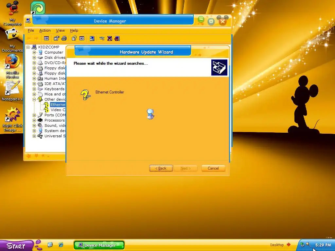335x251 pixels.
Task: Expand the DVD/CD-ROM drives node
Action: 34,63
